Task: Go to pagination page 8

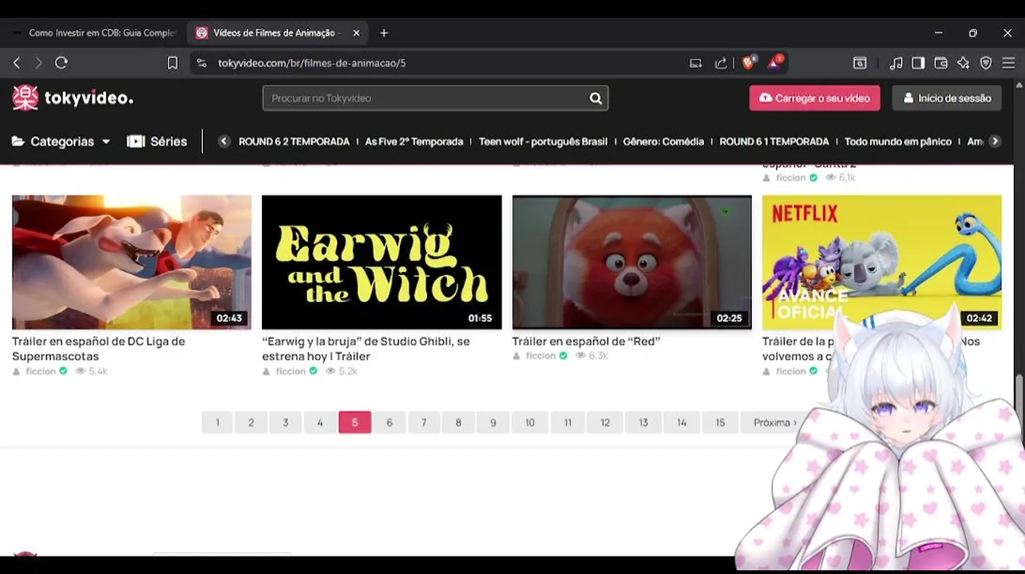Action: (x=458, y=423)
